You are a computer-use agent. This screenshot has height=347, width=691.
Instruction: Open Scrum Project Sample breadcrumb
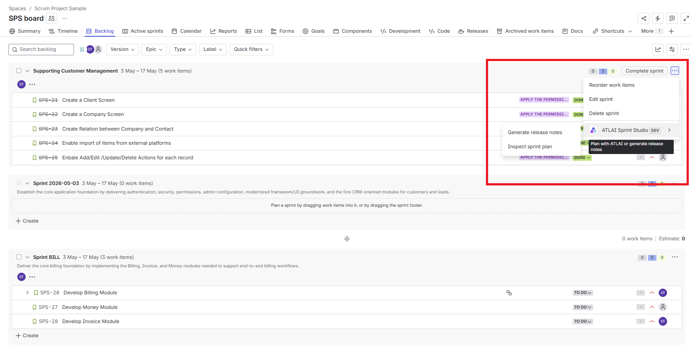point(60,8)
